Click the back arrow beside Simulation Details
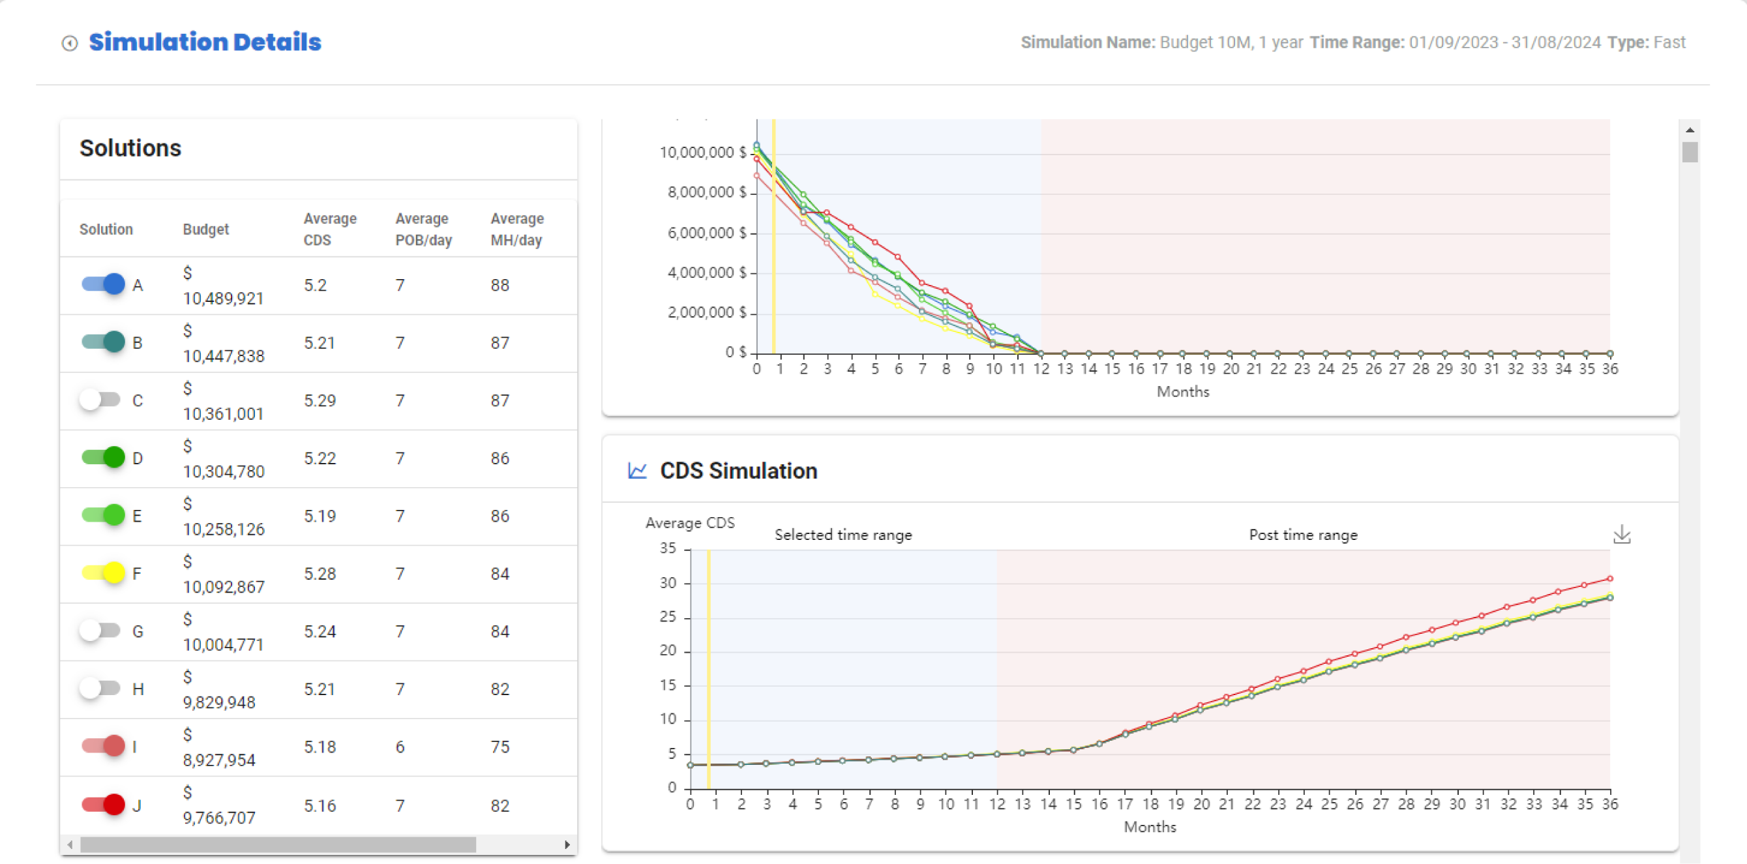Image resolution: width=1747 pixels, height=864 pixels. tap(69, 44)
